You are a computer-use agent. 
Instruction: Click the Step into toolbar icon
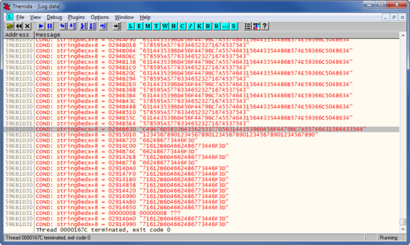tap(64, 26)
